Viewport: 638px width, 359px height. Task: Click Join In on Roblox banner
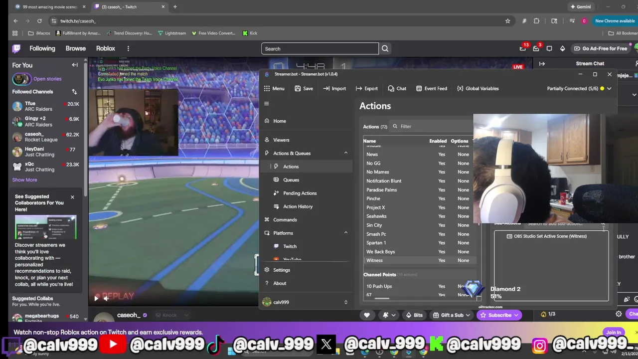pos(614,333)
